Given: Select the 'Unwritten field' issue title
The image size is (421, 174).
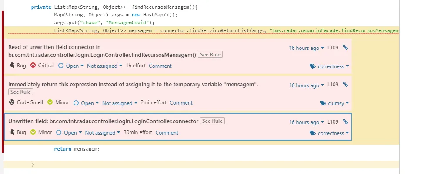Looking at the screenshot, I should [103, 121].
